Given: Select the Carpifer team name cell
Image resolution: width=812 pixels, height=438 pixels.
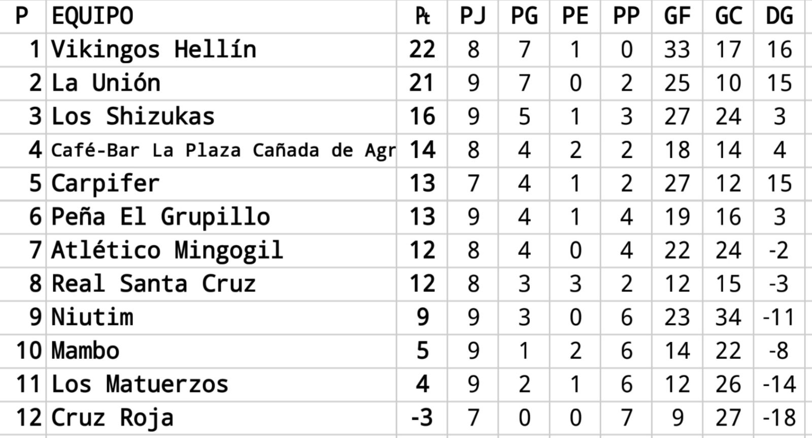Looking at the screenshot, I should coord(106,184).
